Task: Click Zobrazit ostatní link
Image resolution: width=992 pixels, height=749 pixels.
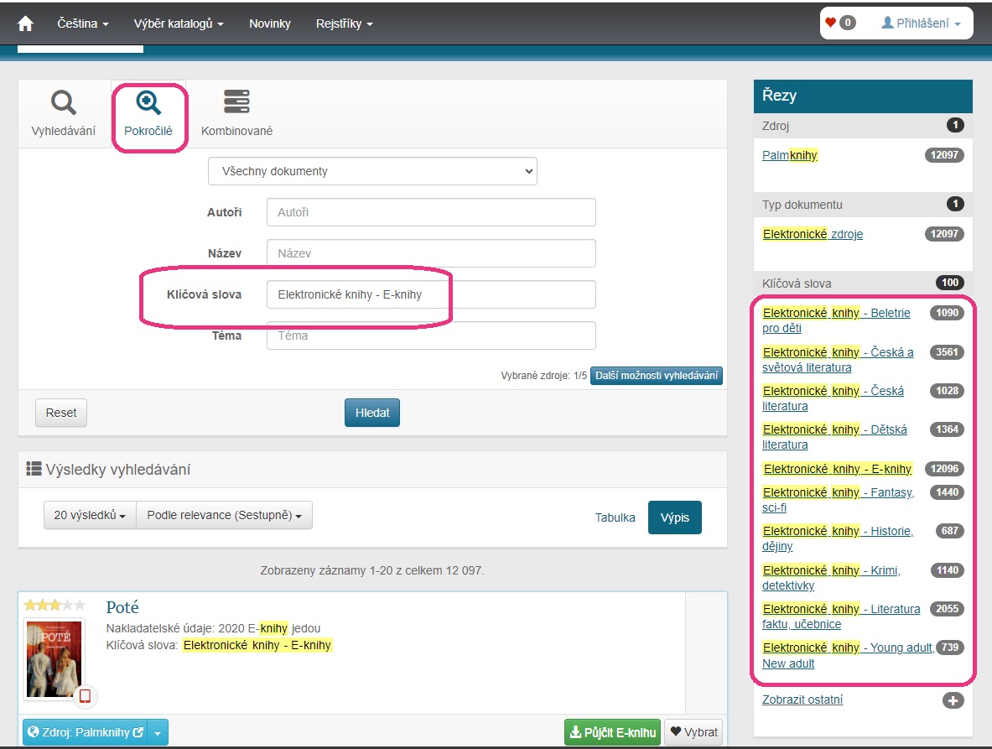Action: [x=802, y=700]
